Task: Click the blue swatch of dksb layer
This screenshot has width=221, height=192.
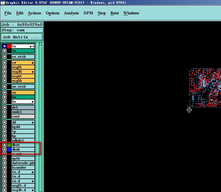Action: coord(9,149)
